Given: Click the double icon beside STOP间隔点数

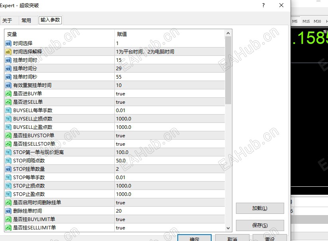Looking at the screenshot, I should coord(8,160).
